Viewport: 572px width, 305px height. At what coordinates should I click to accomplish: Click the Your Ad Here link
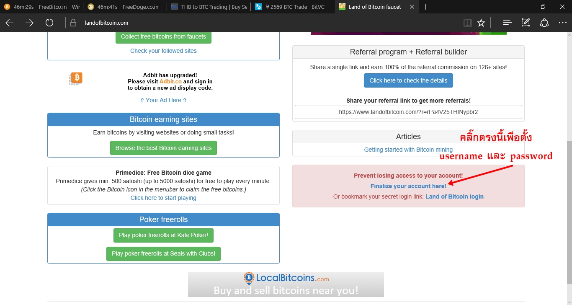click(163, 100)
